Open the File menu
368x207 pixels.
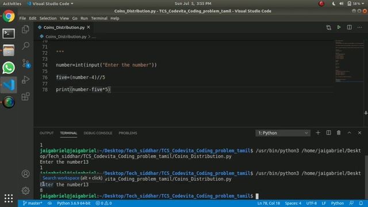(22, 18)
